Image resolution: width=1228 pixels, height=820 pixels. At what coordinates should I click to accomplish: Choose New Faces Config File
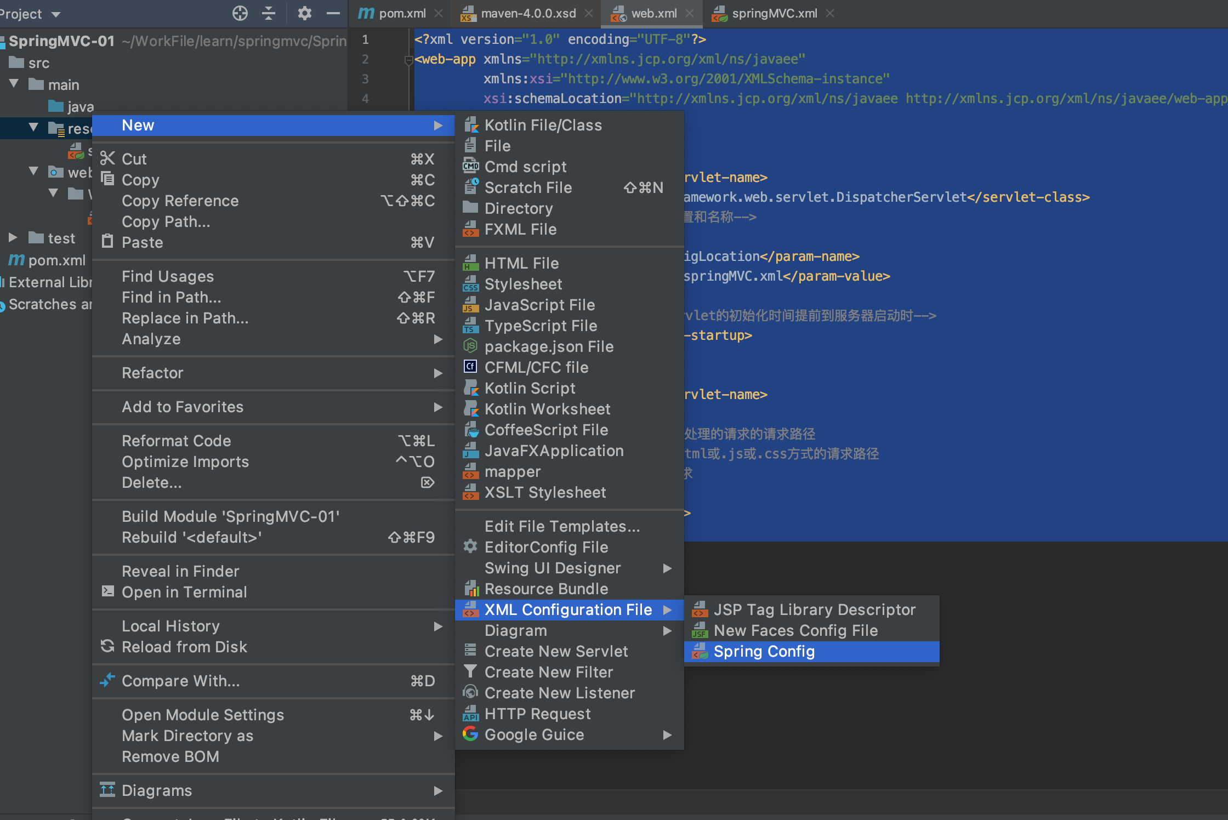point(795,630)
